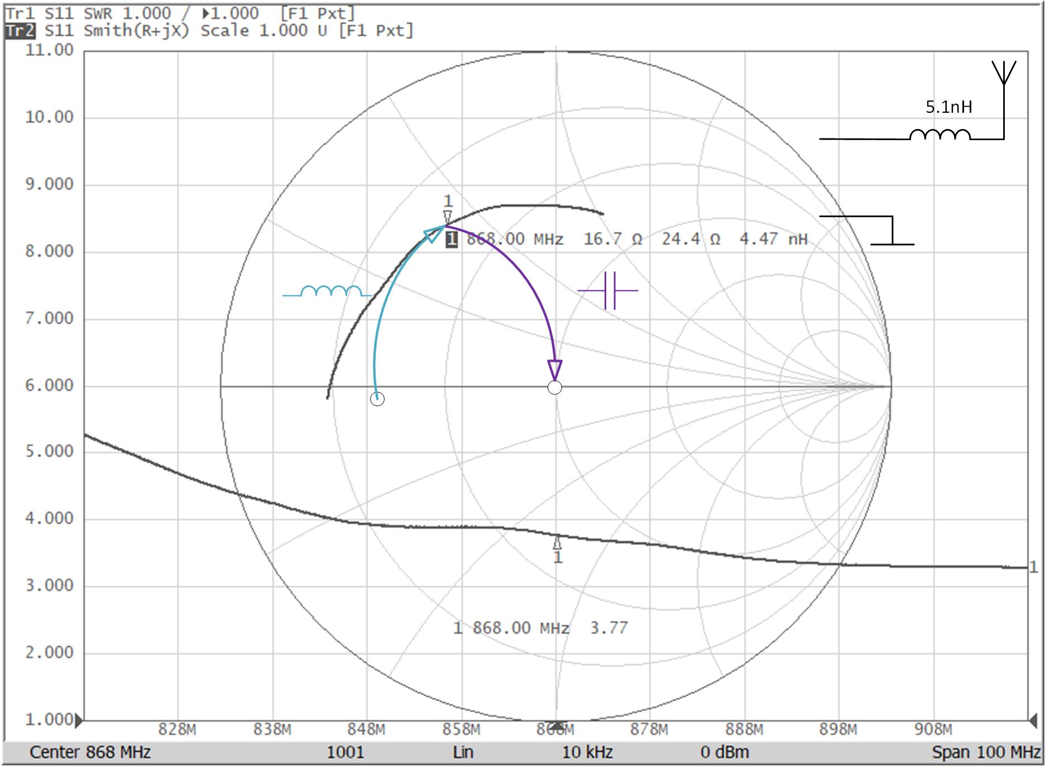Click the teal arrowhead near marker 1
The image size is (1045, 766).
[433, 234]
